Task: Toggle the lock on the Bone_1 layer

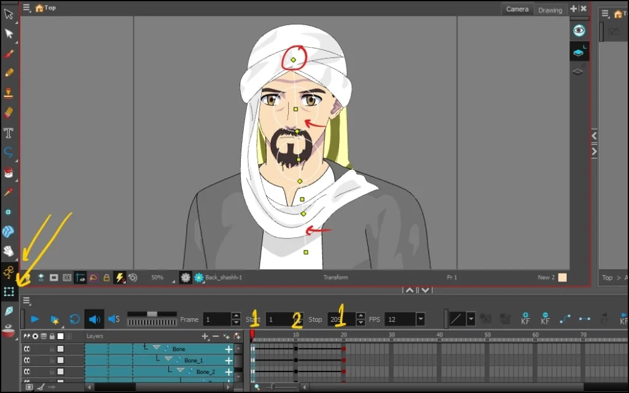Action: click(52, 359)
